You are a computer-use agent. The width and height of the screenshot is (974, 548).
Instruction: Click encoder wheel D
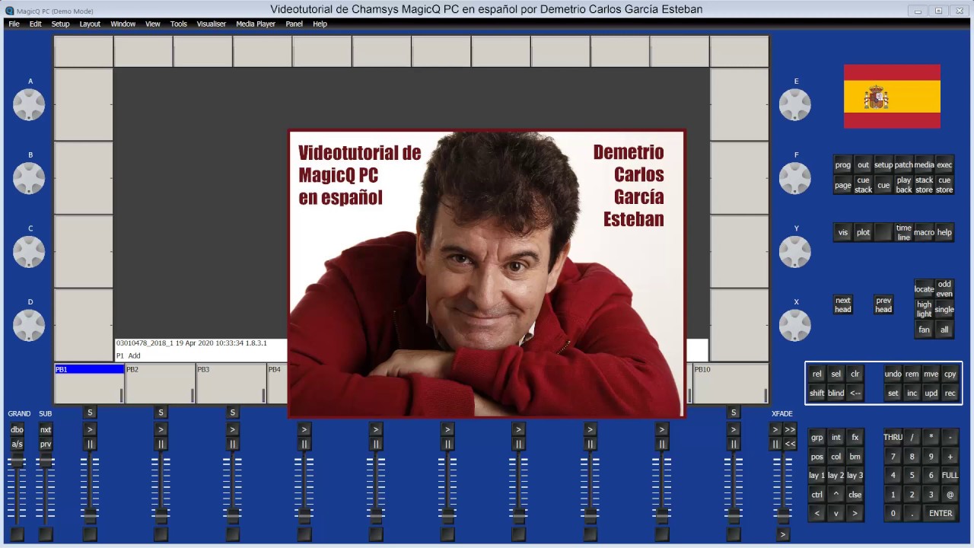(x=29, y=326)
